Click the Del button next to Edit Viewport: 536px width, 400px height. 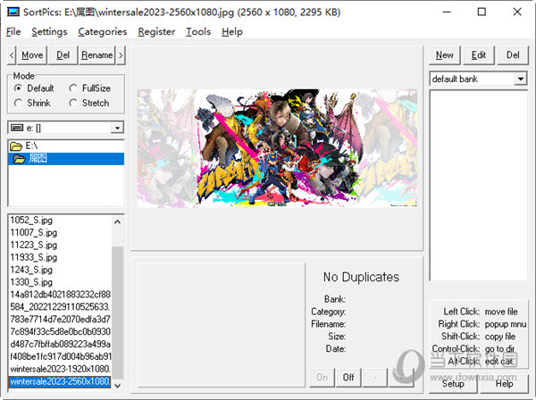tap(513, 55)
